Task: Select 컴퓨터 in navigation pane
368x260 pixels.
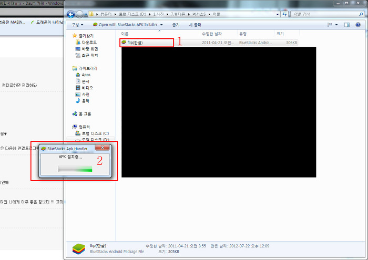Action: click(84, 127)
